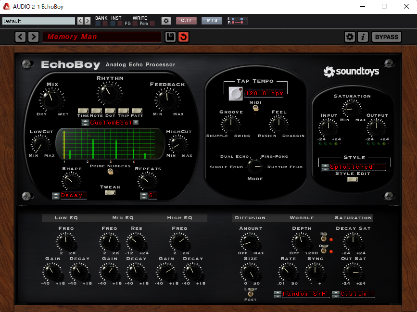Toggle the MIDI lock under Tap Tempo
The width and height of the screenshot is (417, 312).
255,108
